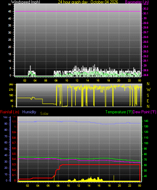157x190 pixels.
Task: Click the "45" windspeed axis value
Action: point(10,12)
